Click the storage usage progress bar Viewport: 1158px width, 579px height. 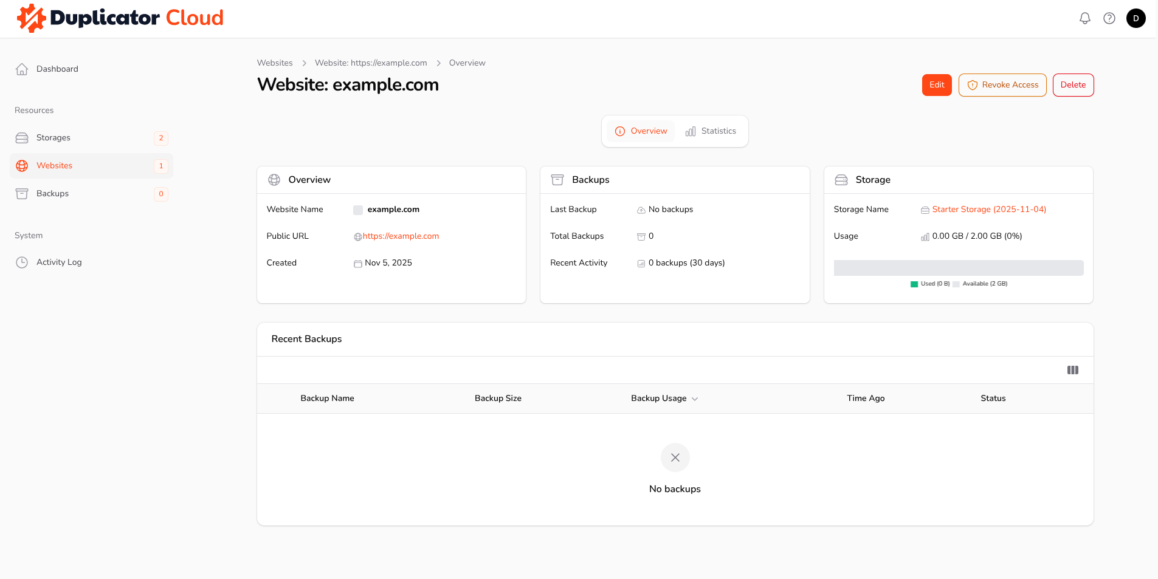point(958,268)
